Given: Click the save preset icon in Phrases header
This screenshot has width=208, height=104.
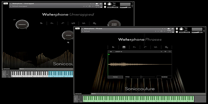Looking at the screenshot, I should 161,31.
